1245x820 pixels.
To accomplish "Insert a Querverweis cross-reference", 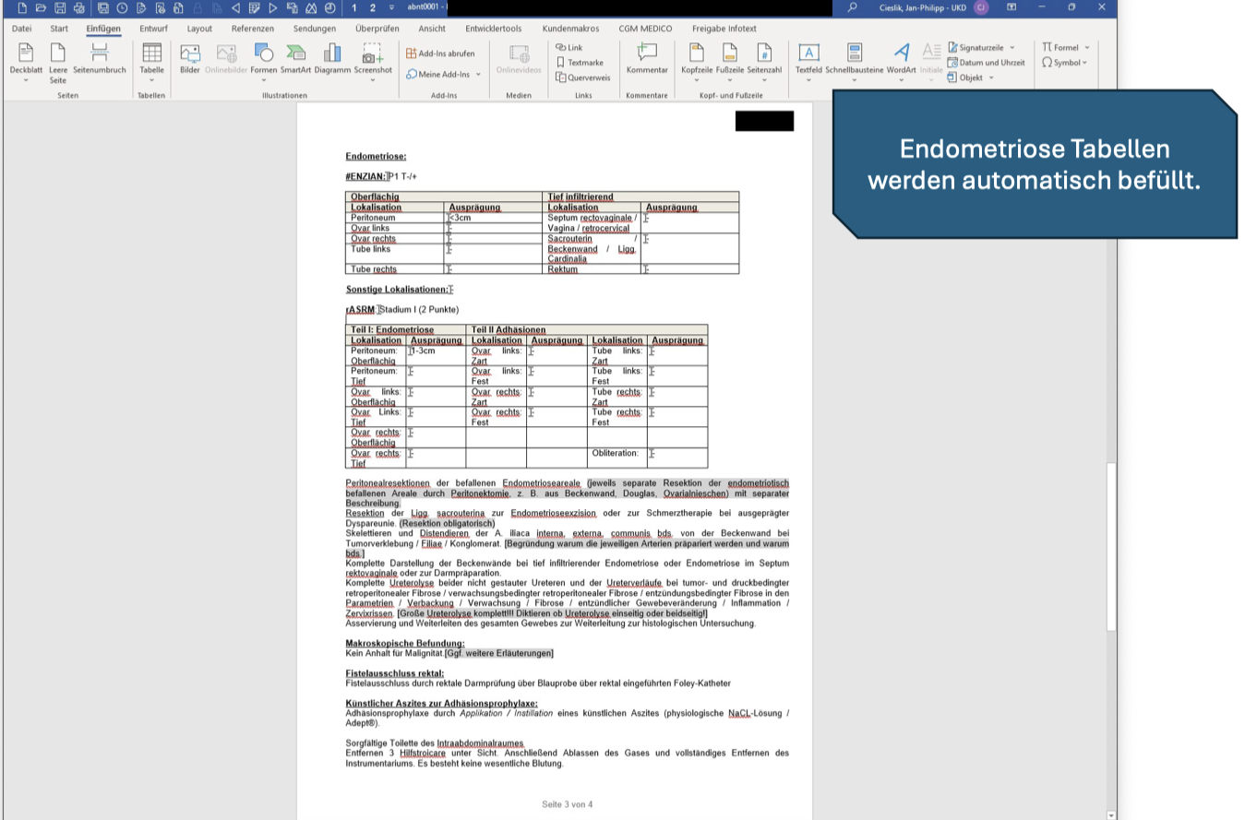I will click(583, 77).
